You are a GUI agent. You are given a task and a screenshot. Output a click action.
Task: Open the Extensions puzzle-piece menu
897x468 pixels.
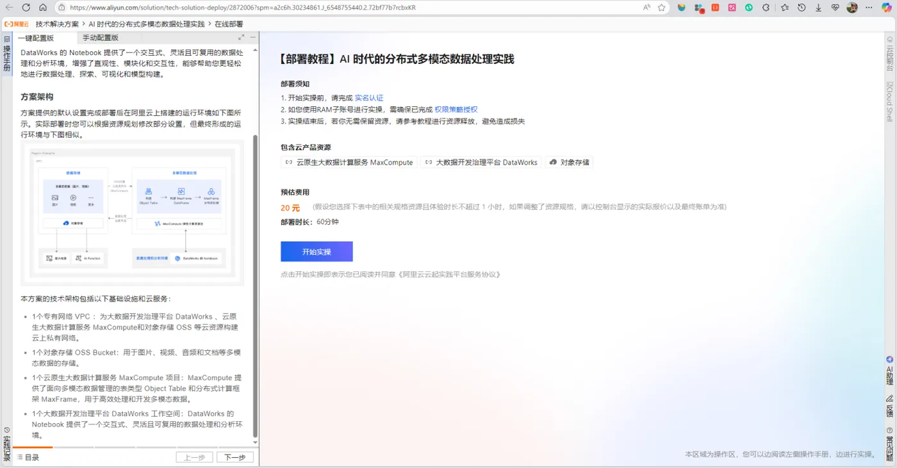pyautogui.click(x=766, y=8)
